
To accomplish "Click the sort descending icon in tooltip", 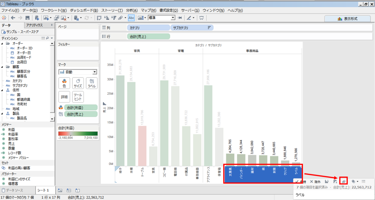I will click(335, 182).
